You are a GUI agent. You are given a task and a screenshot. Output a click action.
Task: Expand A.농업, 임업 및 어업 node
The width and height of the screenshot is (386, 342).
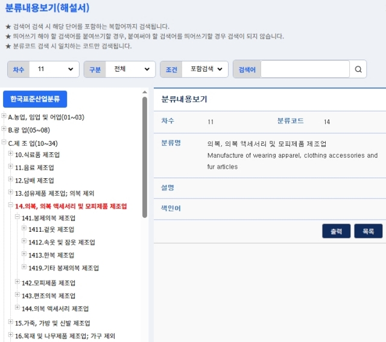tap(4, 116)
